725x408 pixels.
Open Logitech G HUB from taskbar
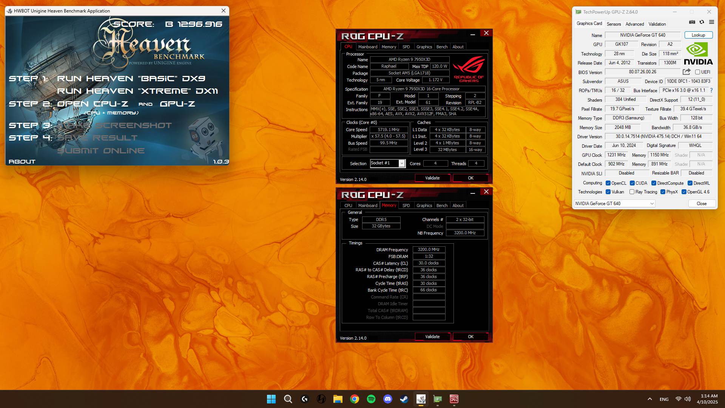pos(305,399)
